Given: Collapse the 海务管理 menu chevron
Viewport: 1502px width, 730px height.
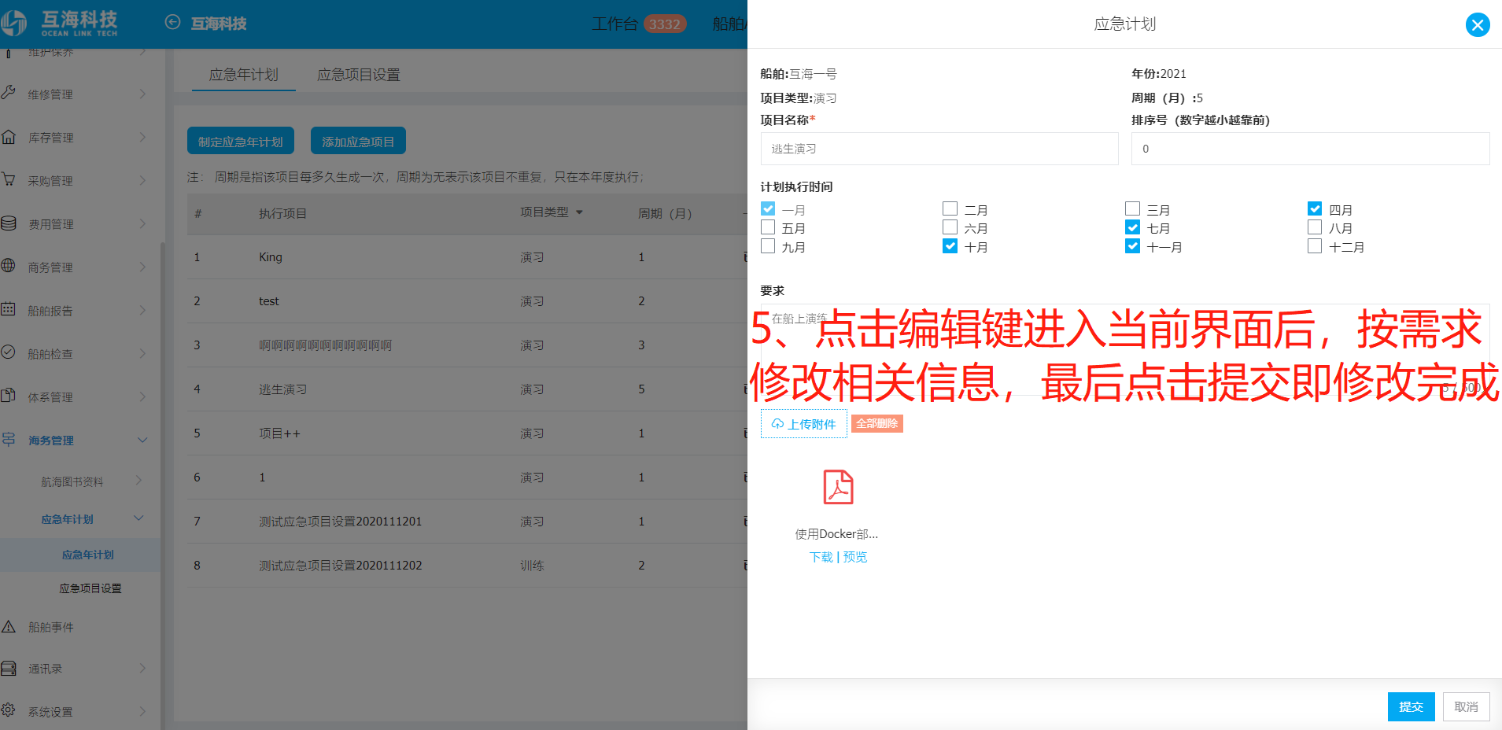Looking at the screenshot, I should [x=142, y=440].
